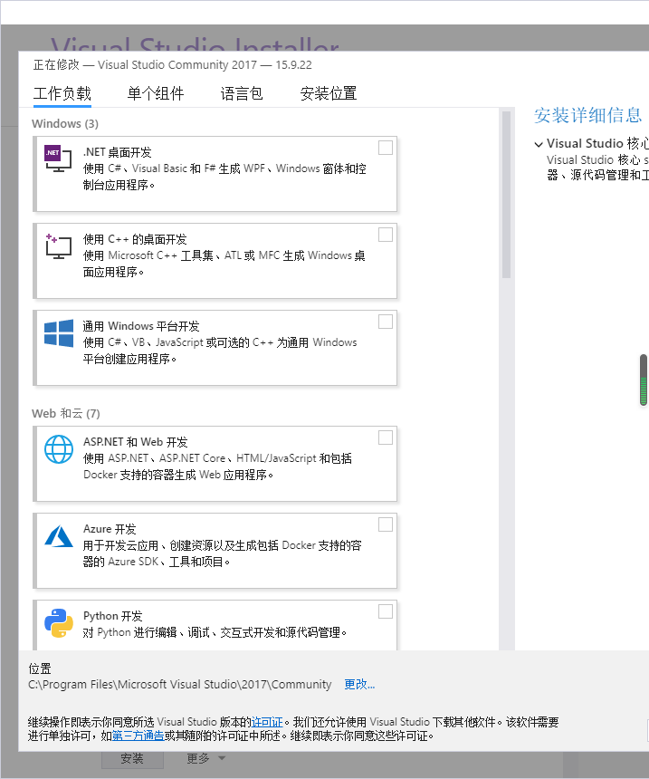Click the 使用 C++ 的桌面开发 title
This screenshot has width=649, height=779.
(x=135, y=239)
